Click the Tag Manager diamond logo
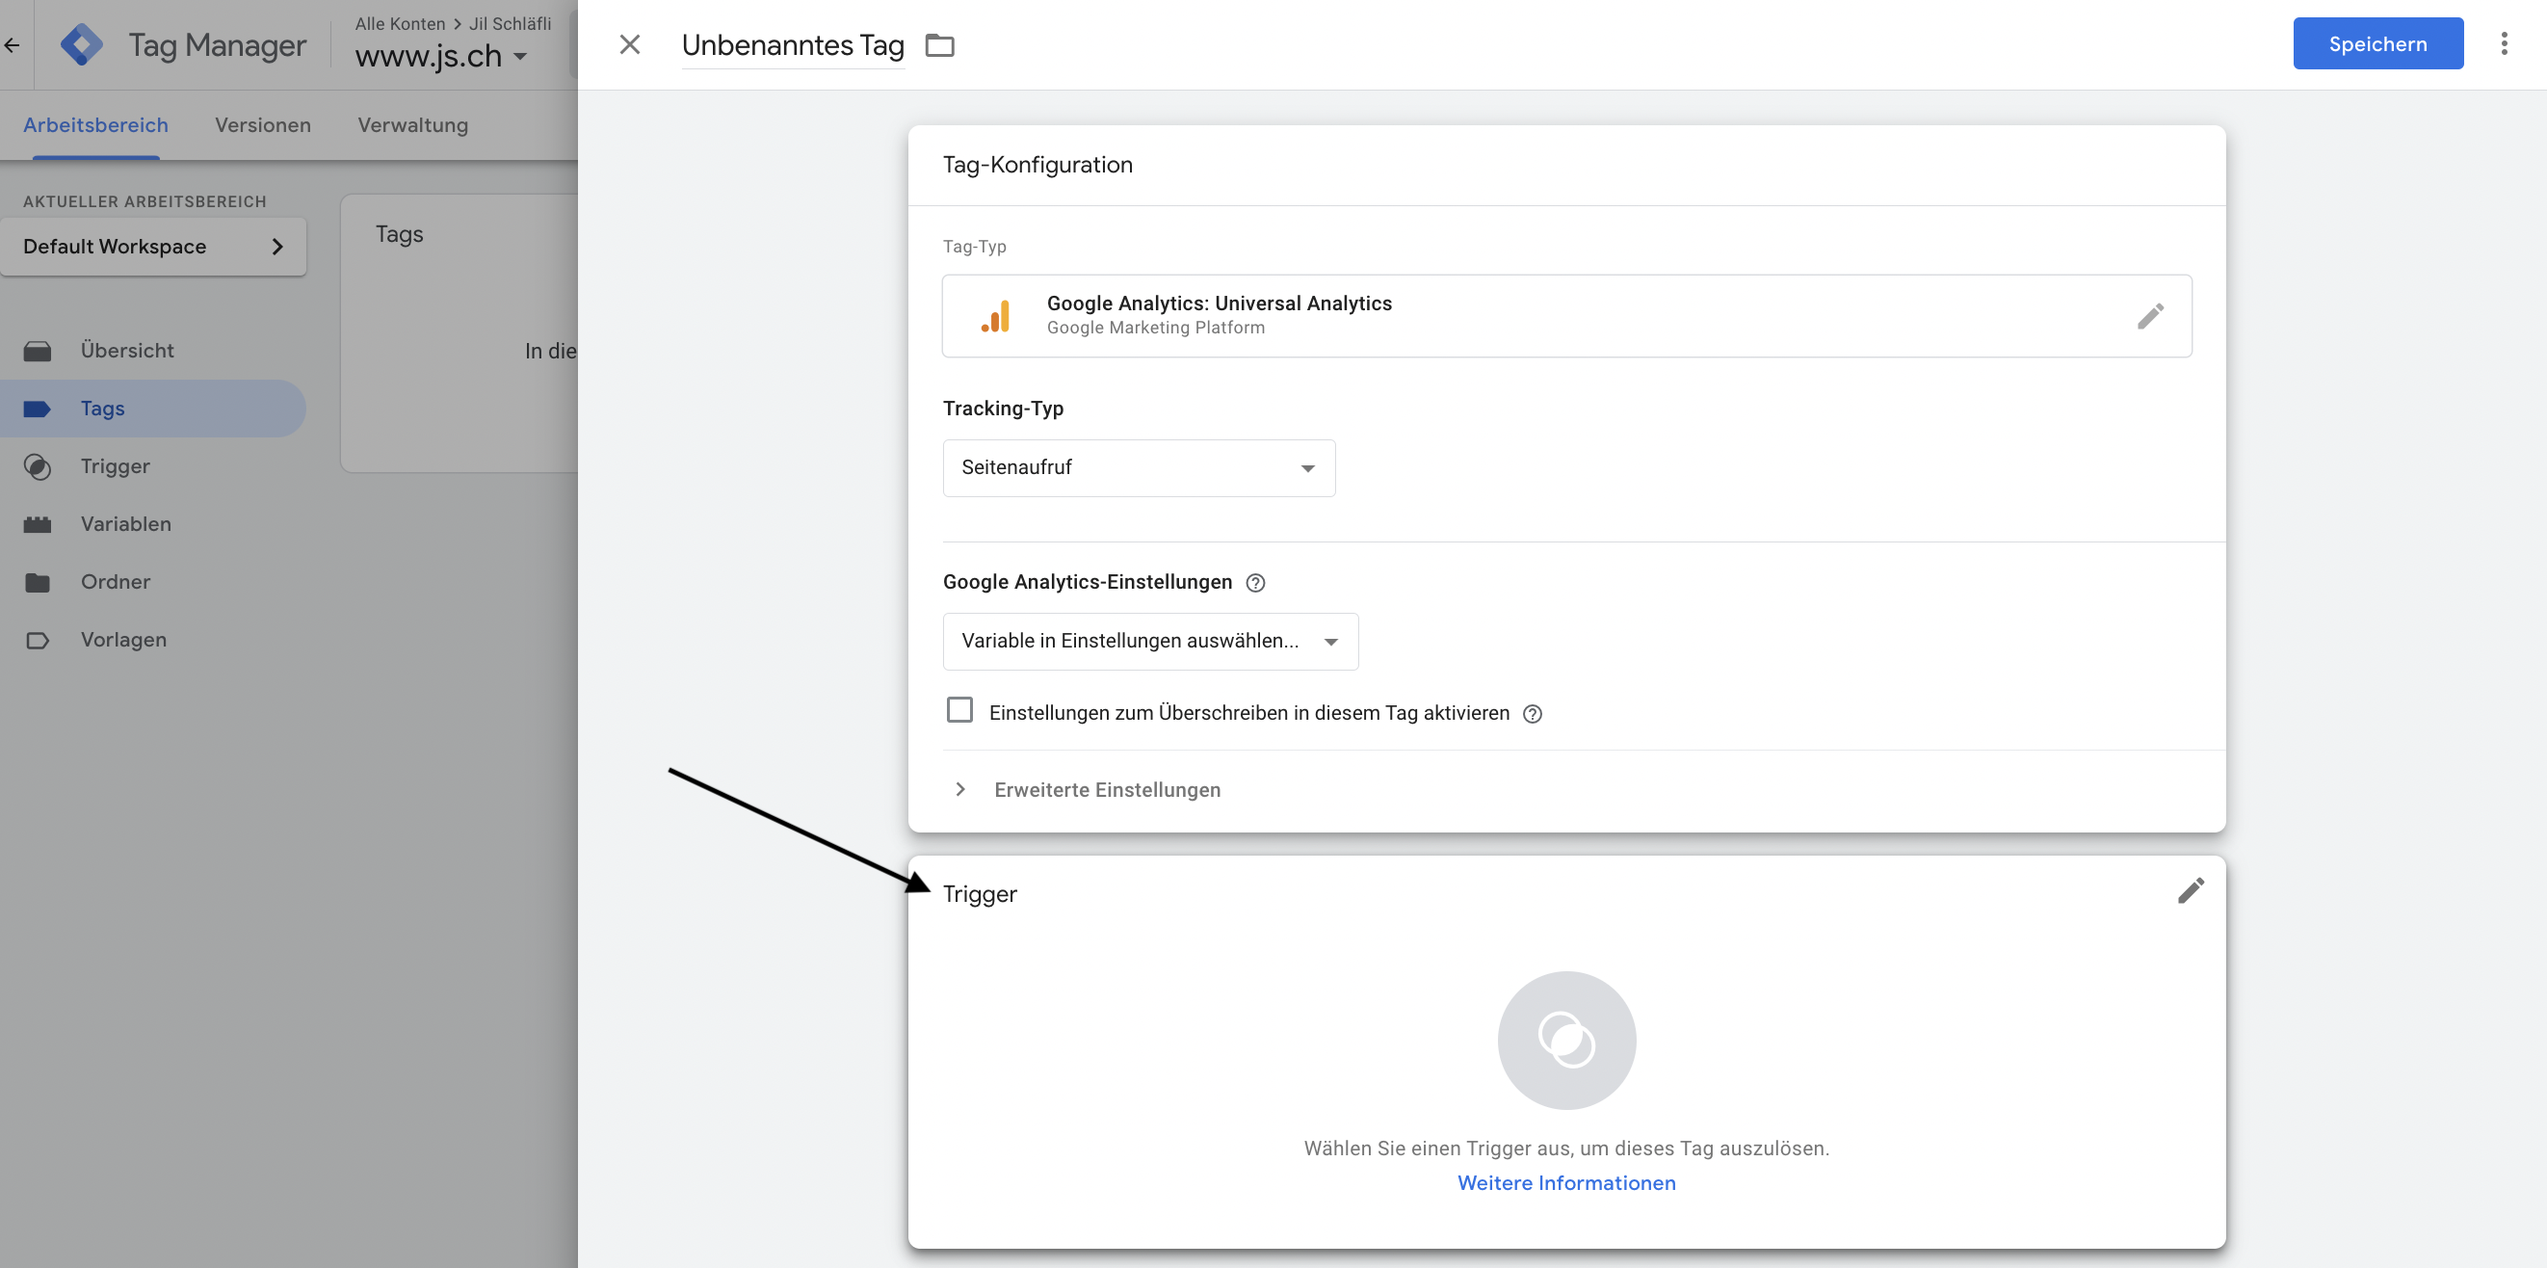This screenshot has height=1268, width=2547. coord(81,44)
